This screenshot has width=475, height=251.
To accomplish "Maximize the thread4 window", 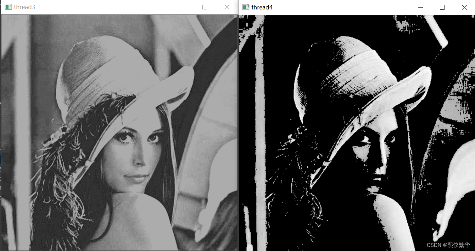I will pos(442,7).
